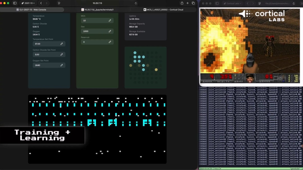The width and height of the screenshot is (303, 170).
Task: Toggle sidebar in the right Cortical Labs window
Action: coord(217,3)
